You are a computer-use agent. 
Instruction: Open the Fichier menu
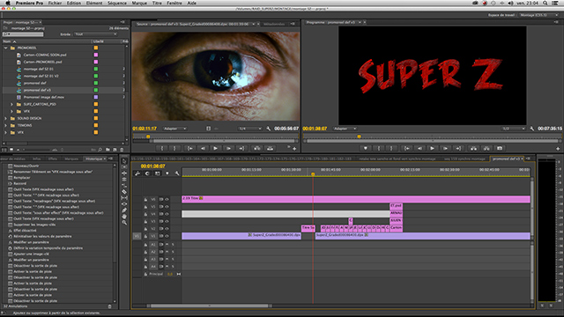(x=55, y=3)
